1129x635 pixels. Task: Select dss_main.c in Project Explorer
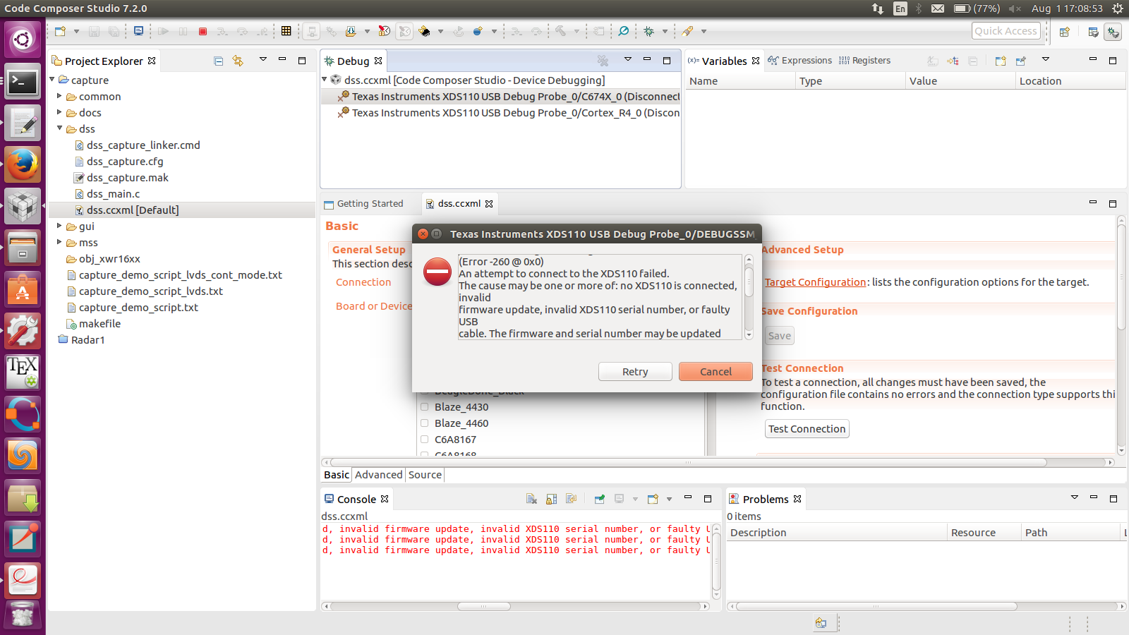coord(113,194)
